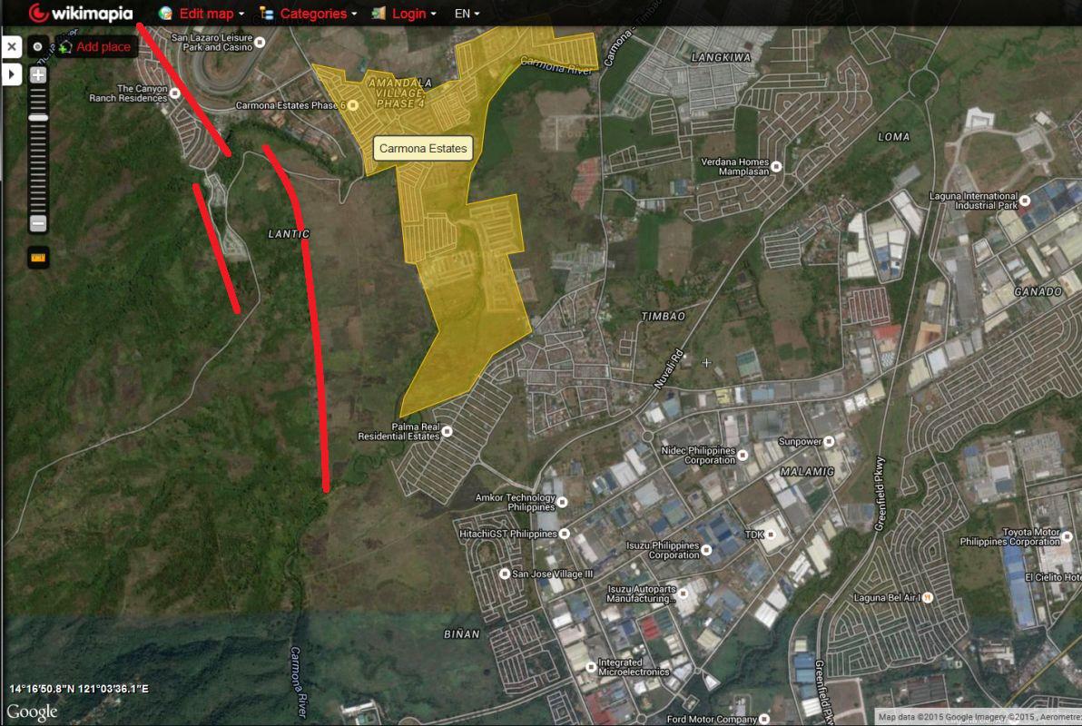
Task: Zoom out with the minus button
Action: point(38,223)
